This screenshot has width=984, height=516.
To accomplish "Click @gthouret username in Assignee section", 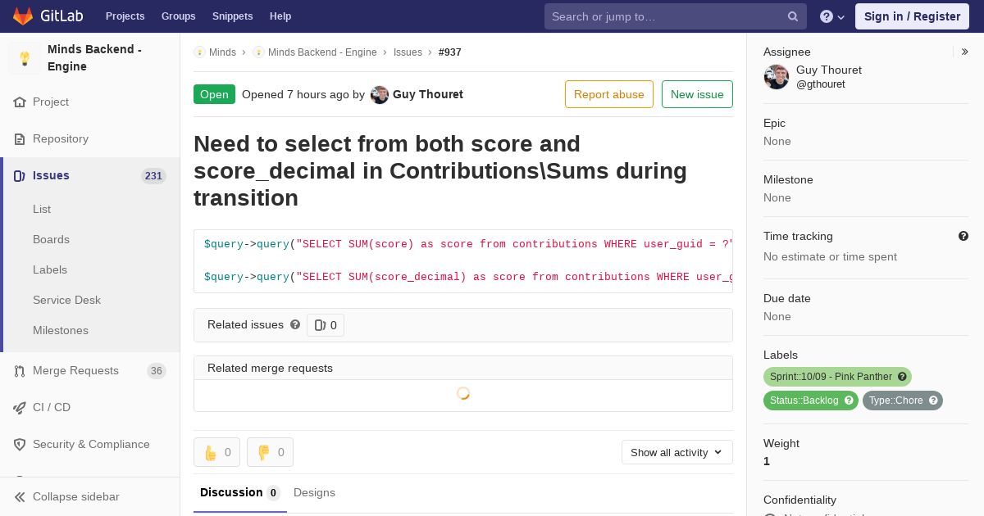I will click(821, 84).
